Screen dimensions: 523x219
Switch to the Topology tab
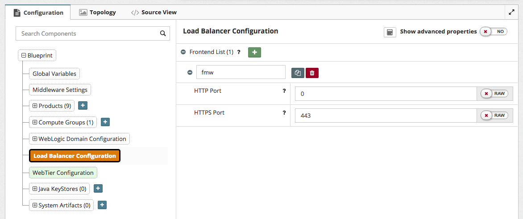98,12
